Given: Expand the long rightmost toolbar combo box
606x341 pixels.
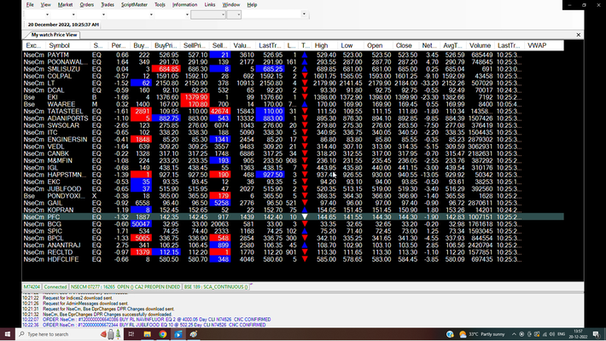Looking at the screenshot, I should (x=304, y=14).
